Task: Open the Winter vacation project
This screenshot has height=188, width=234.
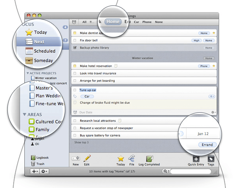Action: coord(44,78)
